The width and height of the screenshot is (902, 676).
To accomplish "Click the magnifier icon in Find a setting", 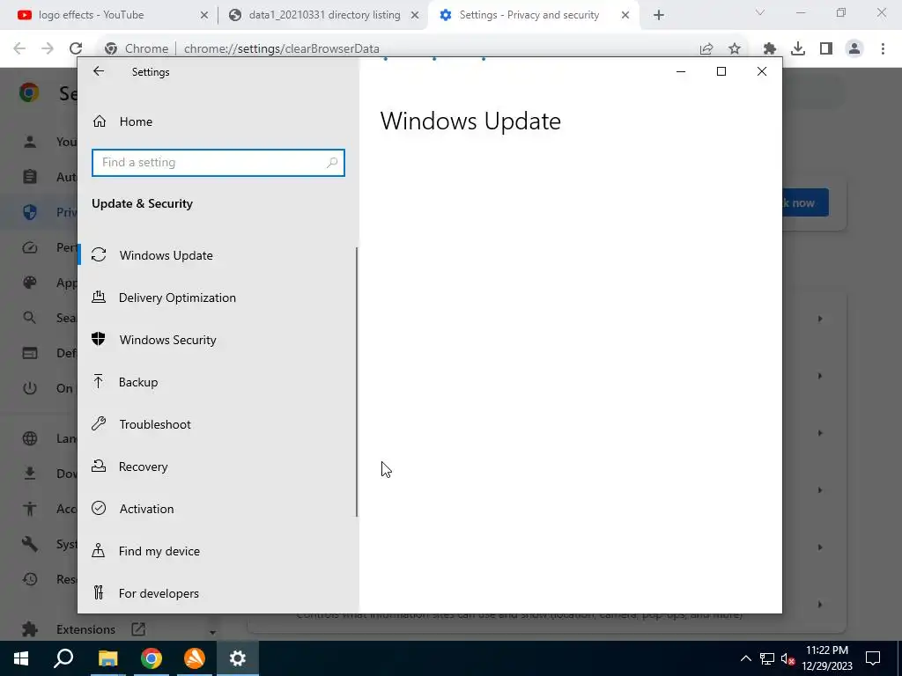I will click(x=332, y=163).
